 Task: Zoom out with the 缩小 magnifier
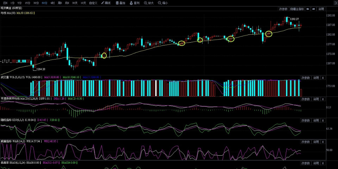tap(163, 3)
